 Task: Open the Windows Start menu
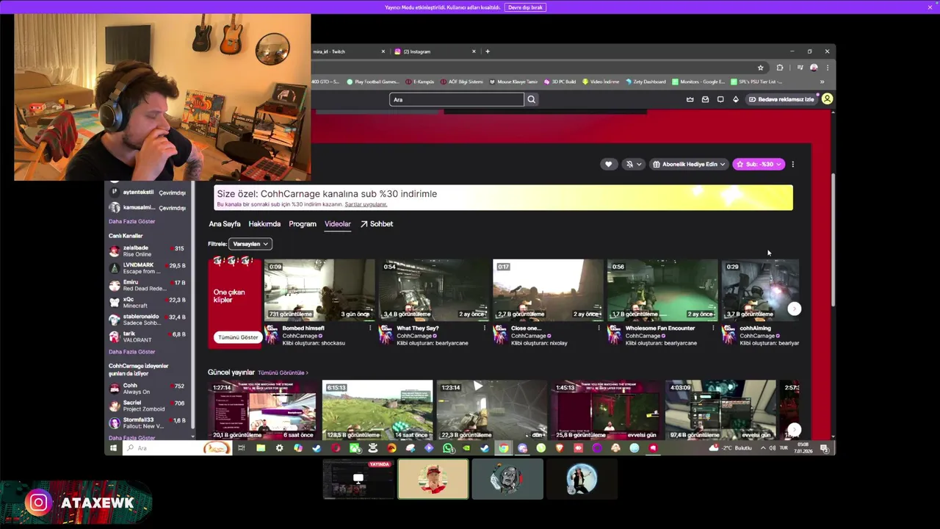[x=113, y=448]
